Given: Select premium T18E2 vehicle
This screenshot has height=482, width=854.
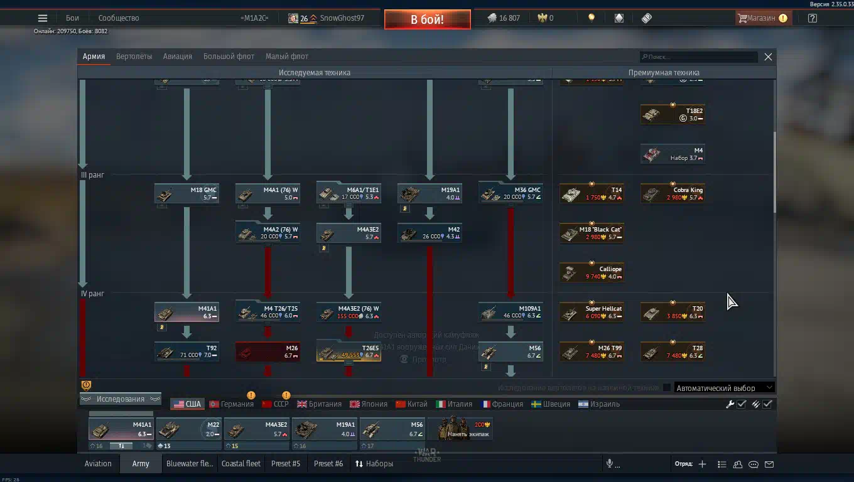Looking at the screenshot, I should tap(673, 114).
